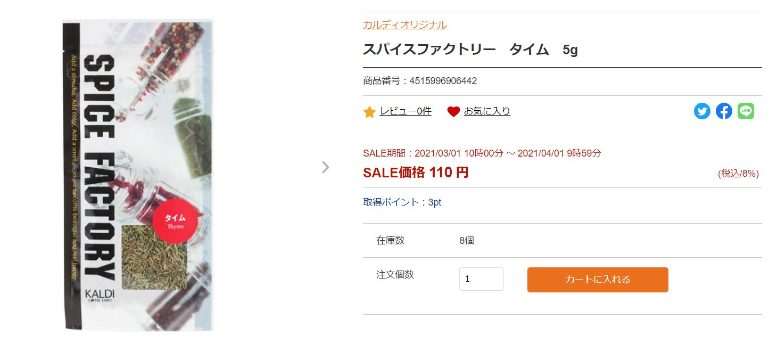The image size is (777, 360).
Task: Click the SALE期間 date range text
Action: pos(482,153)
